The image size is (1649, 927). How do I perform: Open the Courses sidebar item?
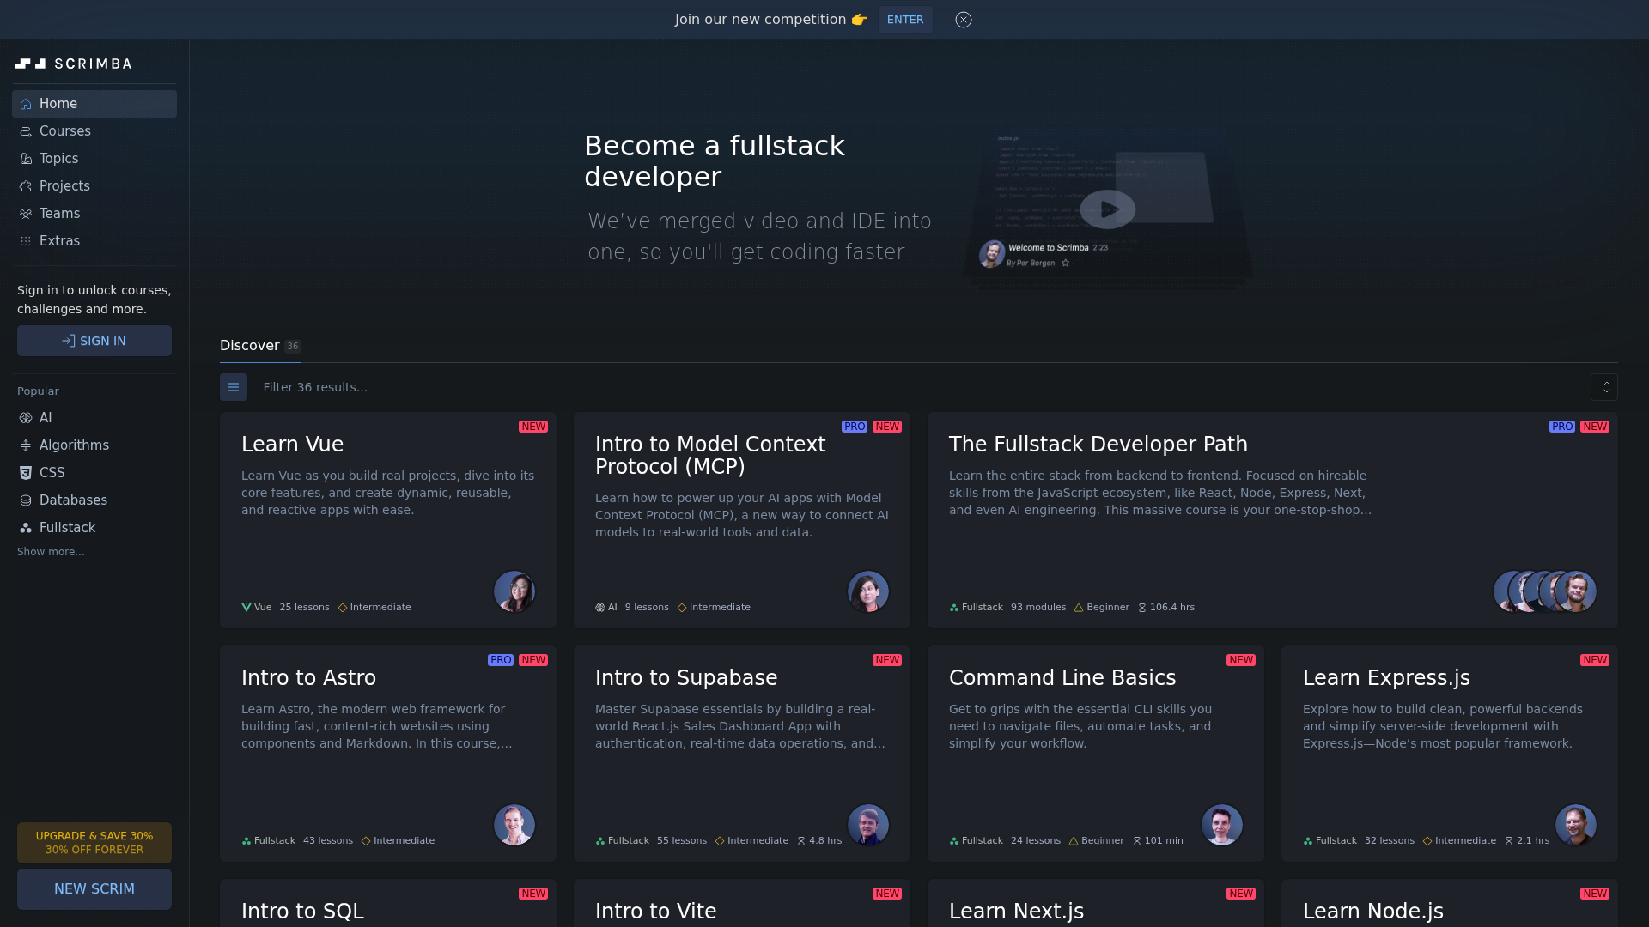pyautogui.click(x=64, y=131)
